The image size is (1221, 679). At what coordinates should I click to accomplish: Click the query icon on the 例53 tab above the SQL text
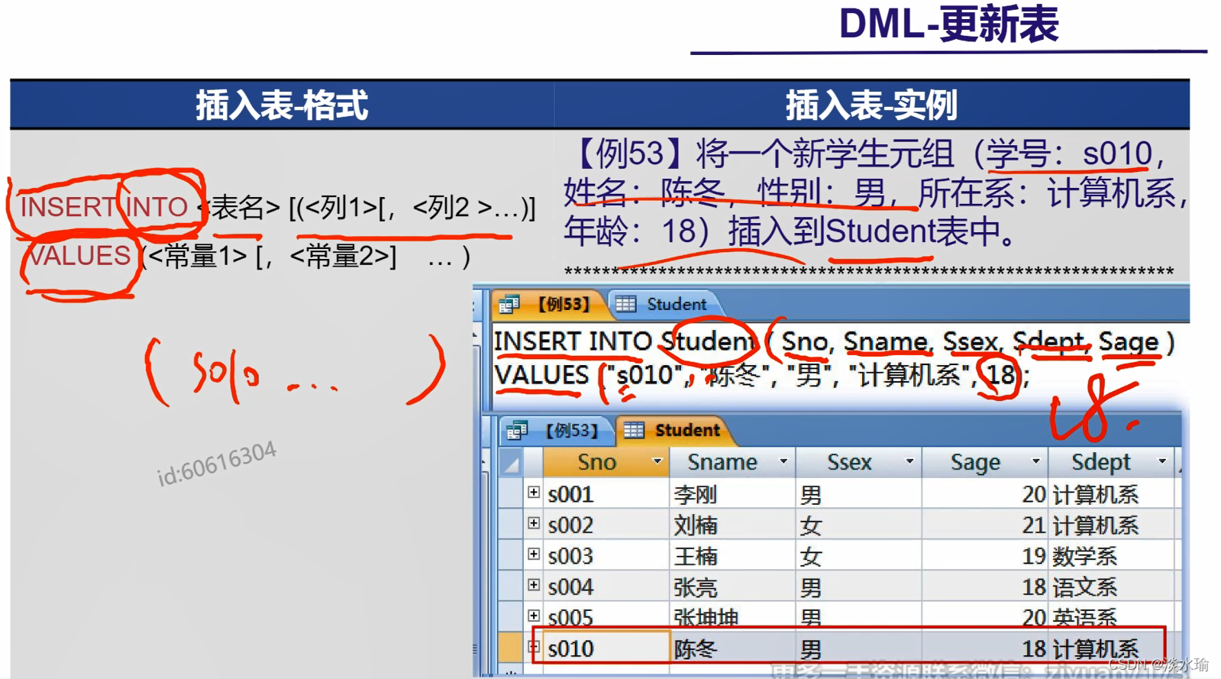pyautogui.click(x=509, y=305)
